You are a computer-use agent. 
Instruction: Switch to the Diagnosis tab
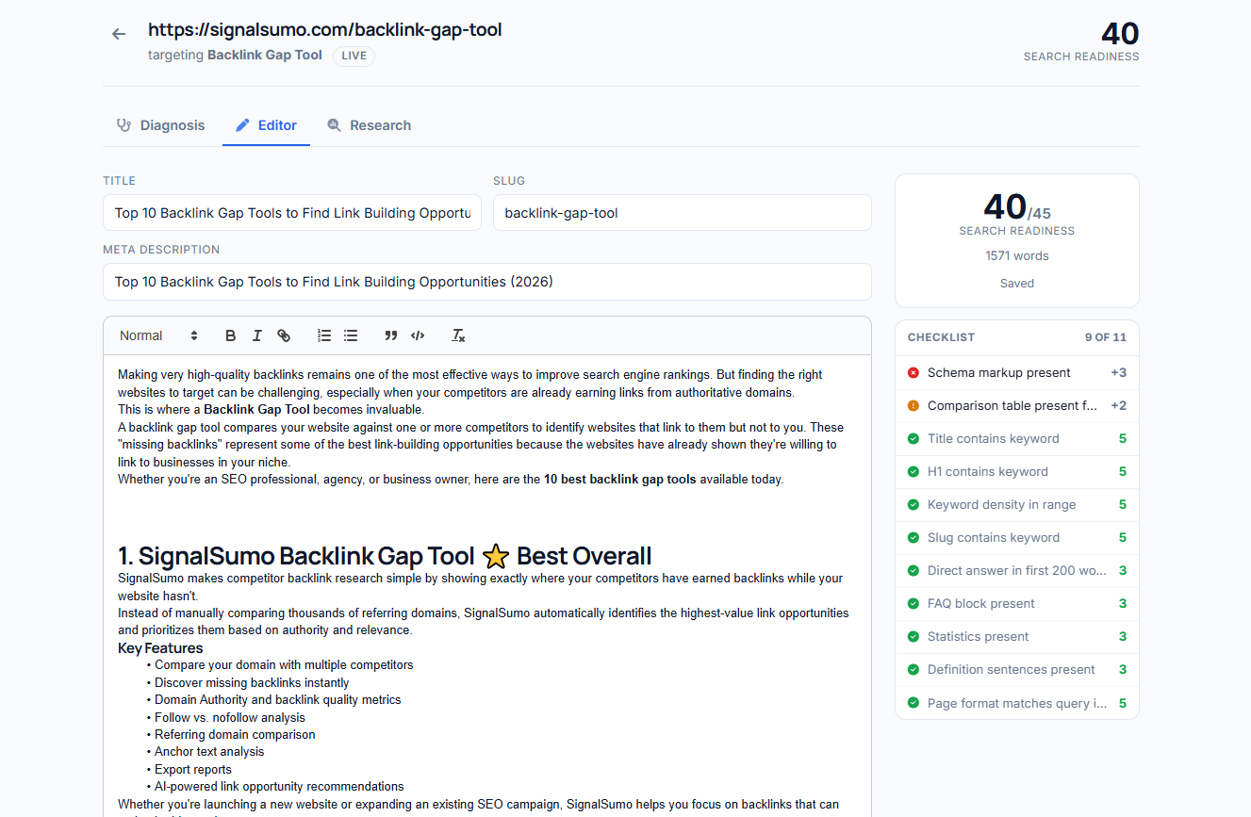pyautogui.click(x=160, y=125)
